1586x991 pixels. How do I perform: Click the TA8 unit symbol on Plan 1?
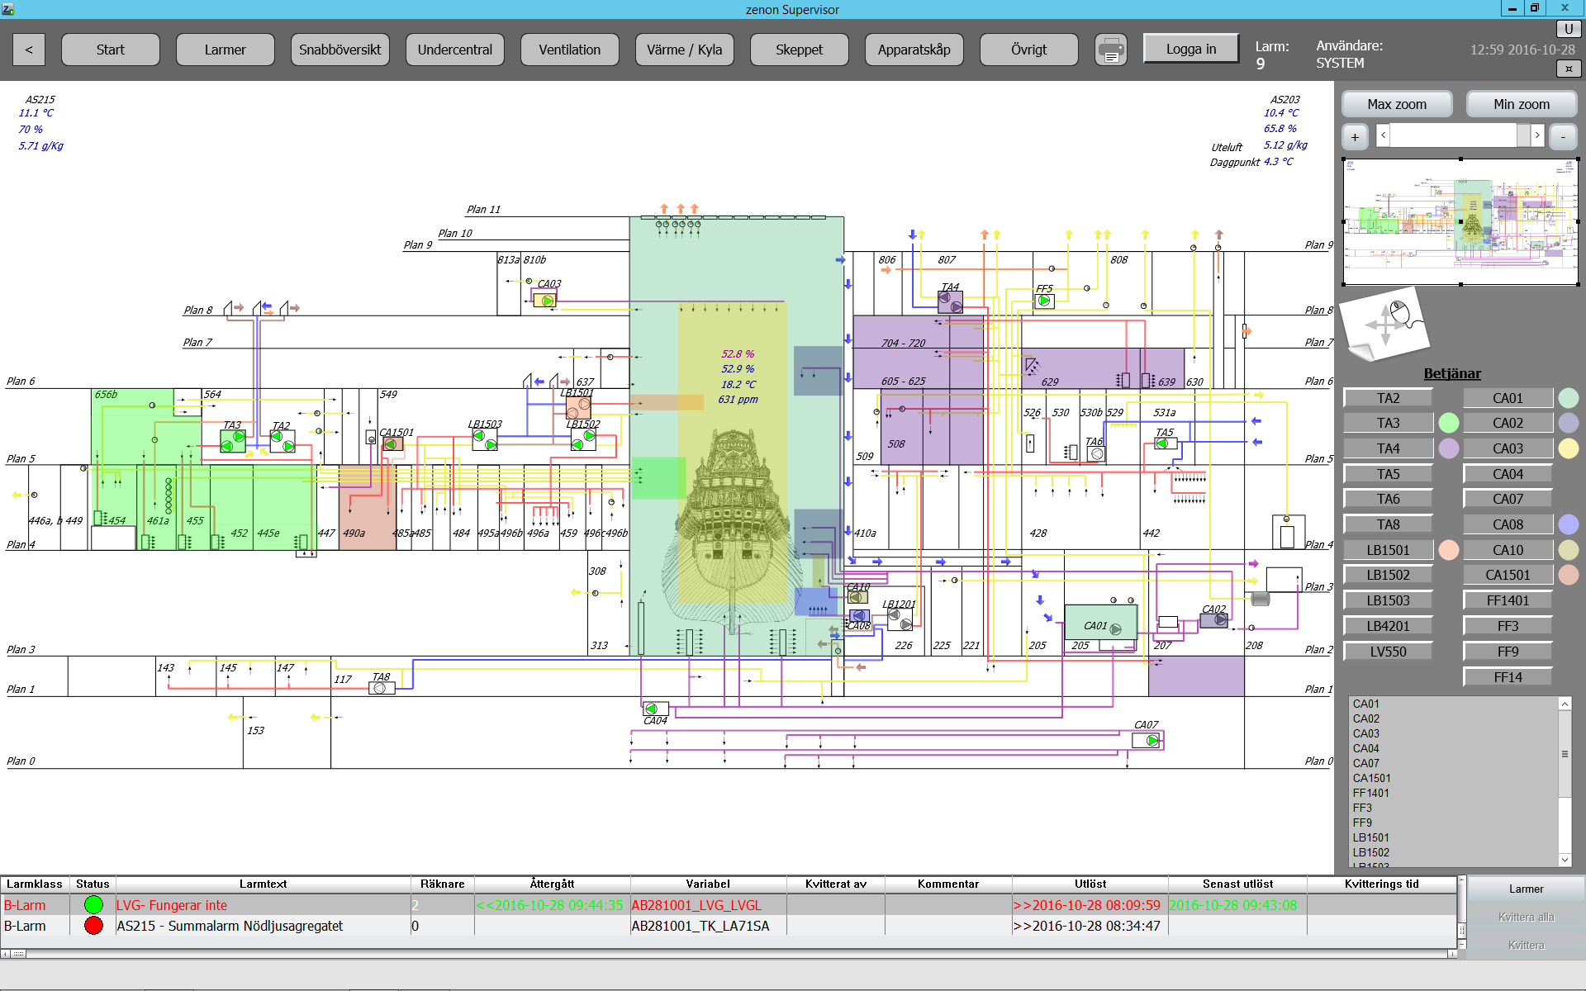(x=382, y=688)
